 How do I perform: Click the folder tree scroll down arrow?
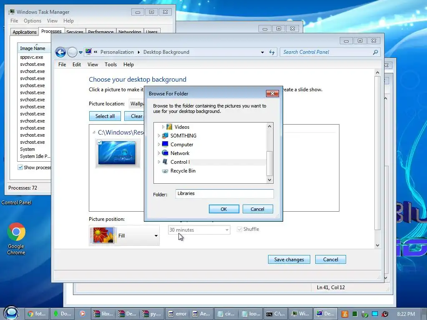[269, 180]
